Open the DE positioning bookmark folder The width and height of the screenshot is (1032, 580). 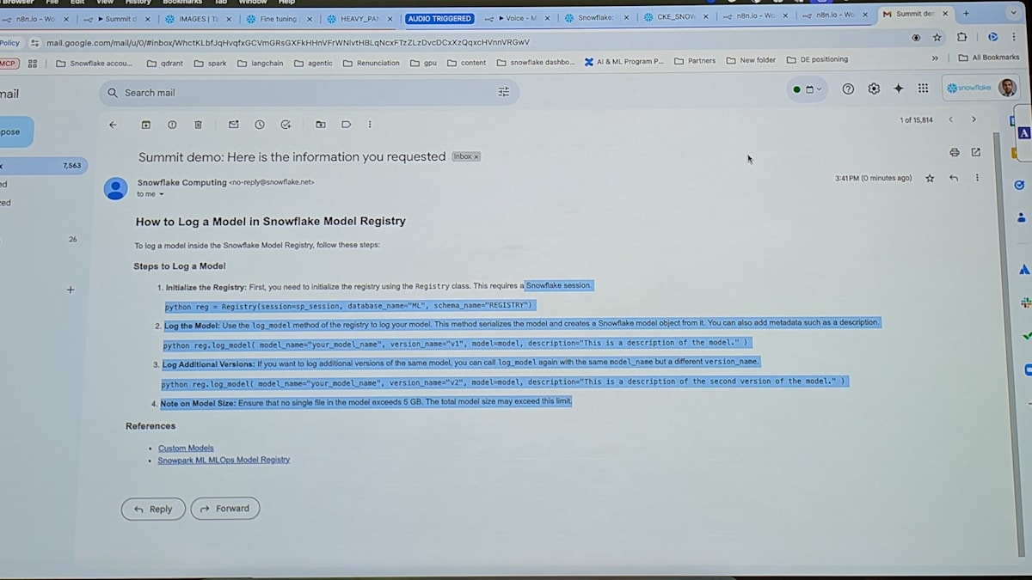816,59
